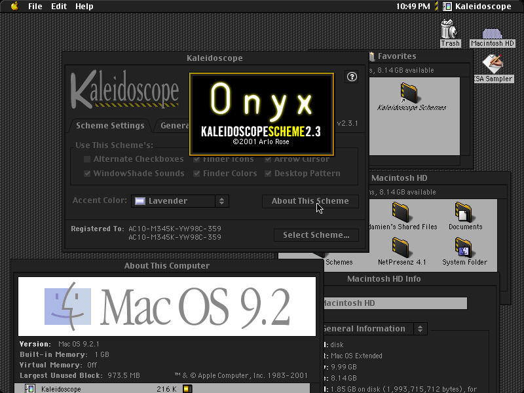
Task: Click the v2.3.1 version label
Action: (348, 123)
